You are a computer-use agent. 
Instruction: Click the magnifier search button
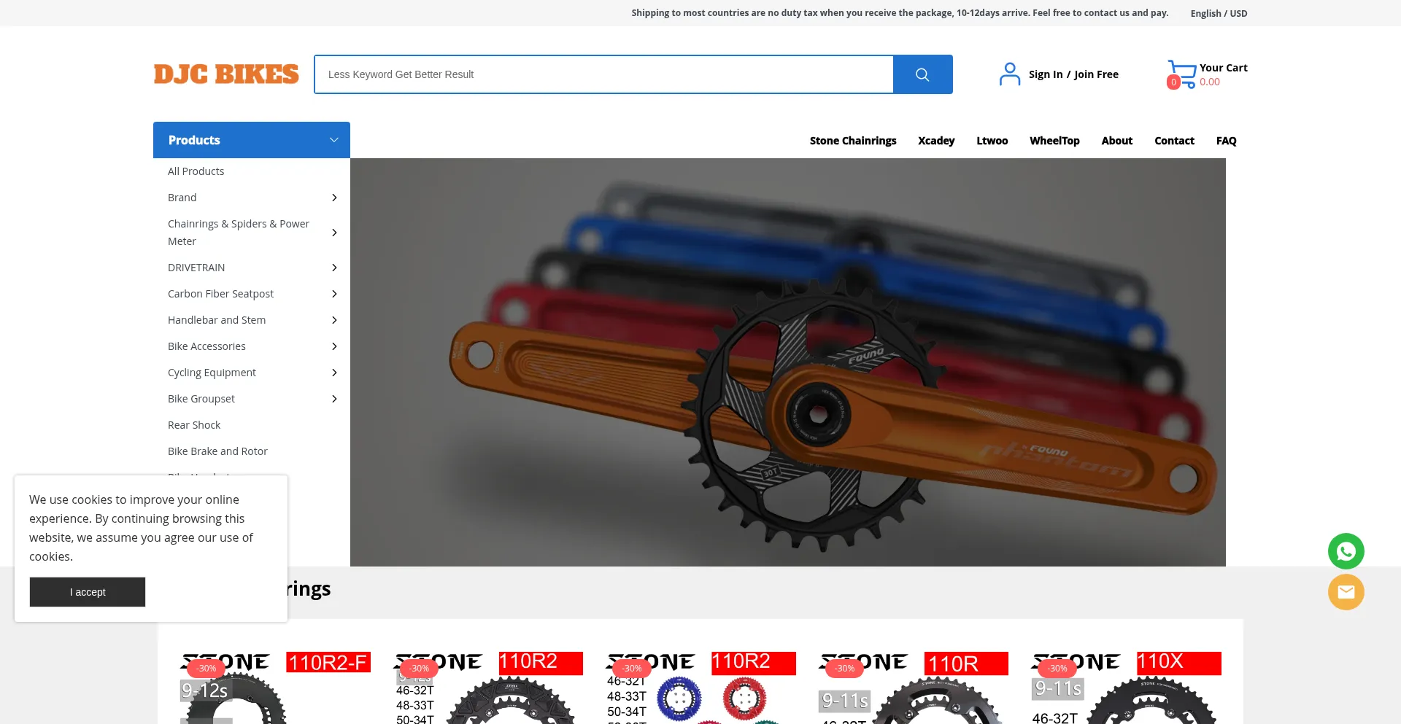922,74
